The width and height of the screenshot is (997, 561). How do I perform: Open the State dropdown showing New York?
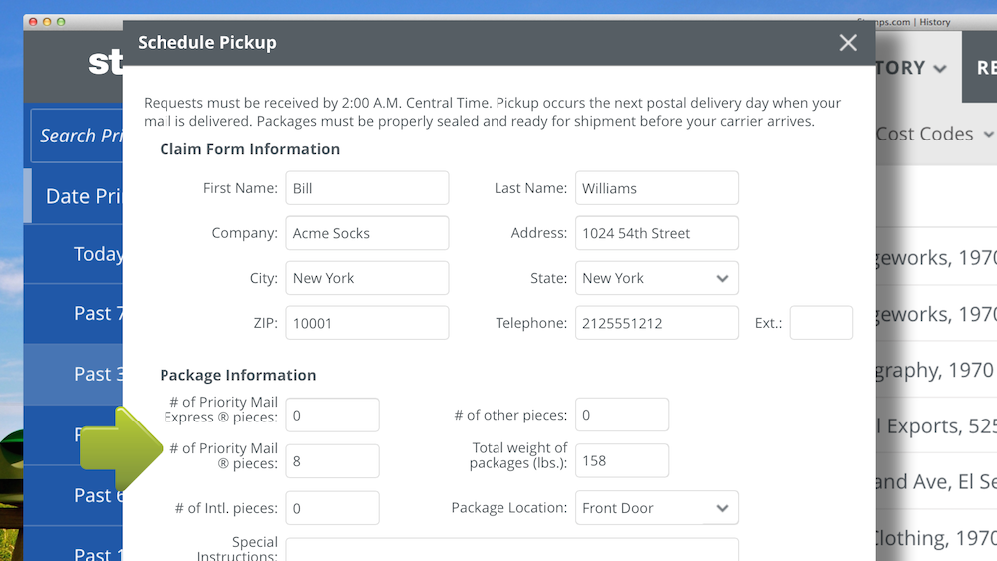(656, 278)
